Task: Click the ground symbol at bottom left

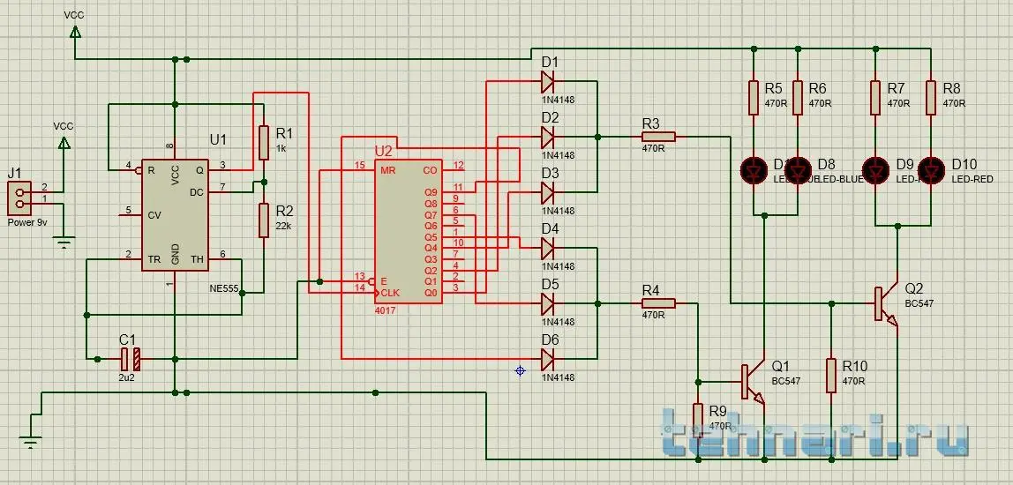Action: click(x=30, y=442)
